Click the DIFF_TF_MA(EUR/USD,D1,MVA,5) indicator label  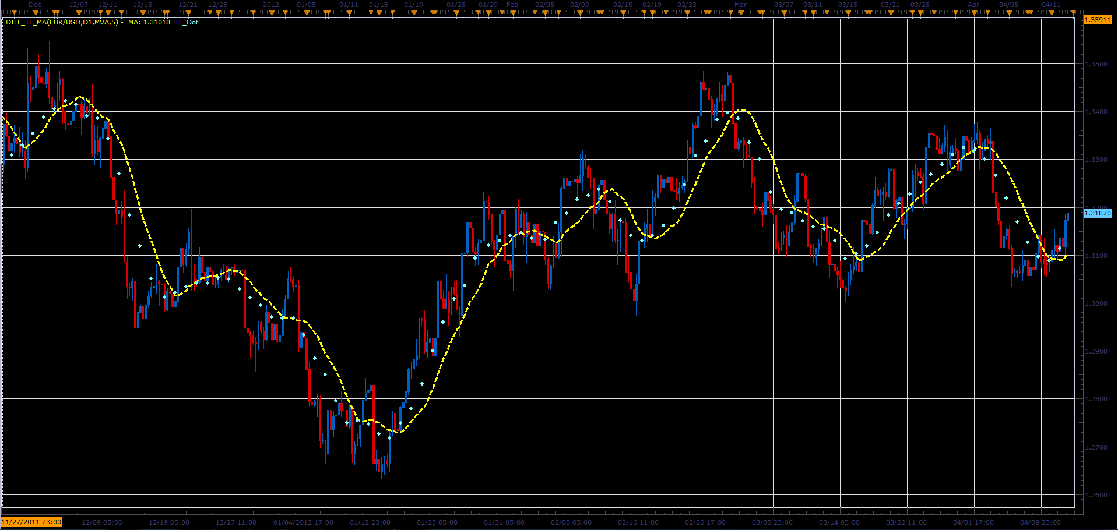click(x=62, y=22)
